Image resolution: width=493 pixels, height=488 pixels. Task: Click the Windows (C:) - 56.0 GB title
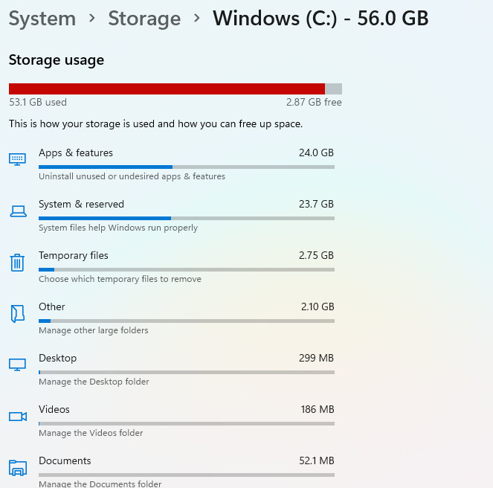coord(320,19)
